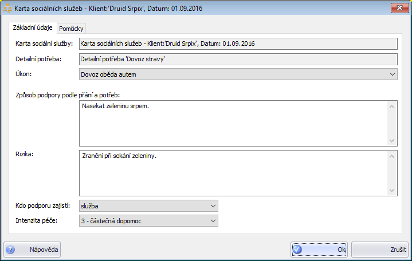
Task: Click the Způsob podpory scrollbar track
Action: click(392, 123)
